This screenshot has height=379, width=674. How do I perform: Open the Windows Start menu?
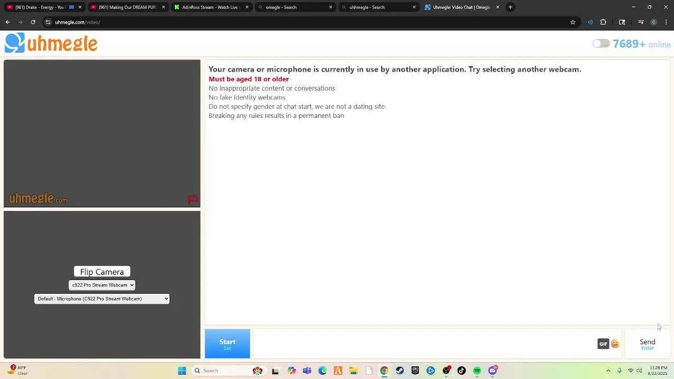(x=182, y=371)
